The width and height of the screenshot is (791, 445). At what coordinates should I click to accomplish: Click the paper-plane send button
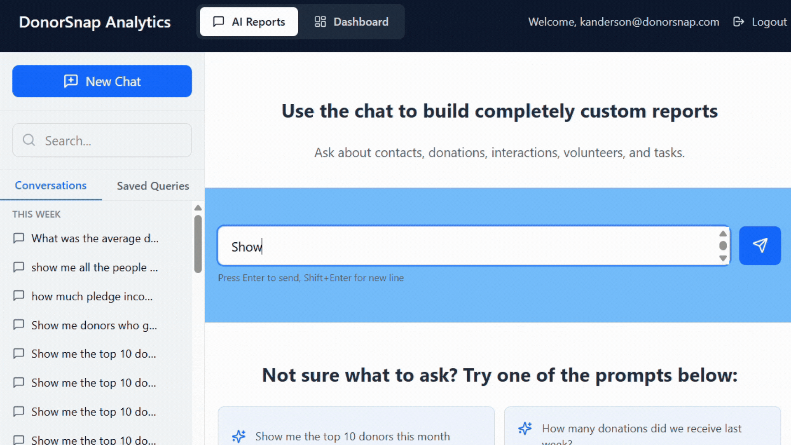click(x=760, y=246)
